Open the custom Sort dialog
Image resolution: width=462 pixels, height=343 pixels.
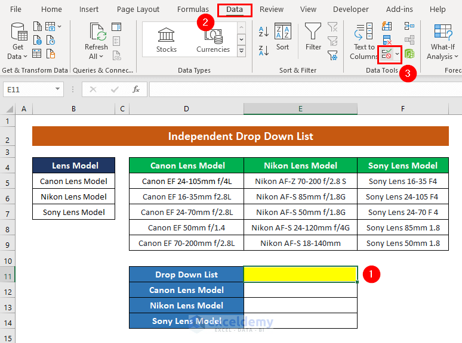[282, 37]
